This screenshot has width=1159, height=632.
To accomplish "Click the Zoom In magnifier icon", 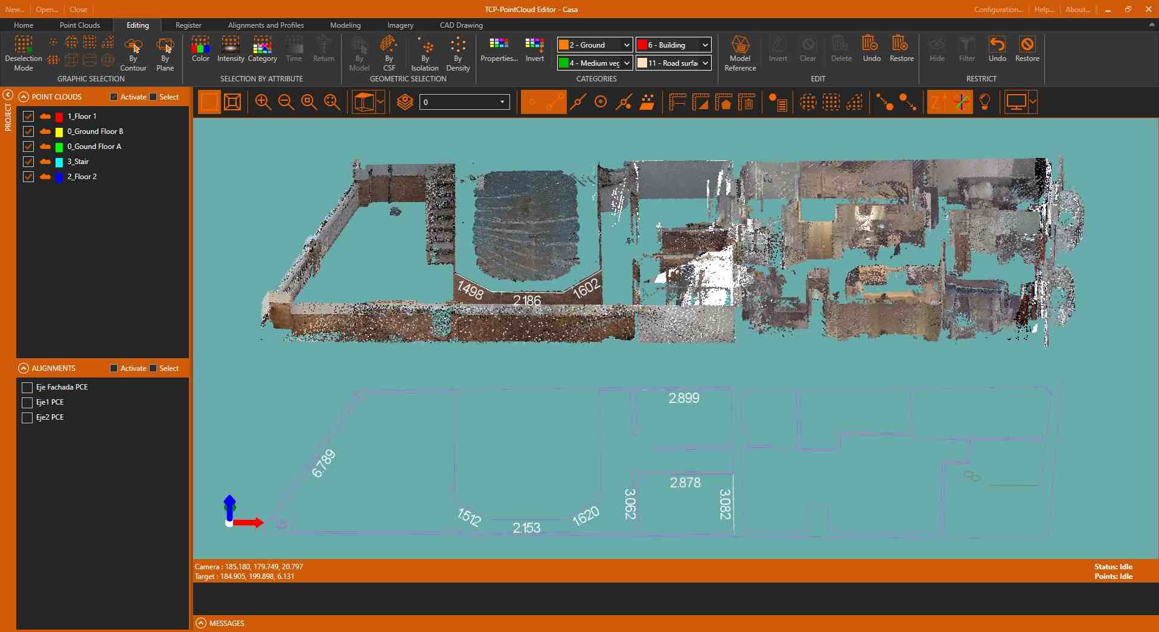I will 263,103.
